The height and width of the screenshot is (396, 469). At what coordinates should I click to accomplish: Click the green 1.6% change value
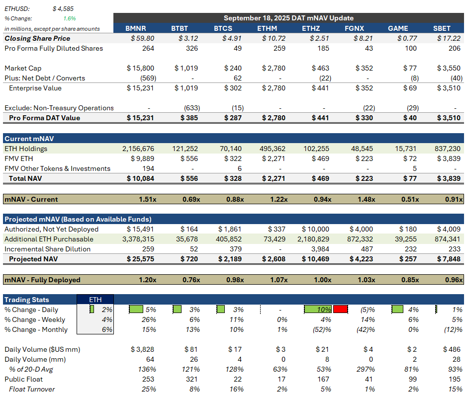tap(70, 18)
